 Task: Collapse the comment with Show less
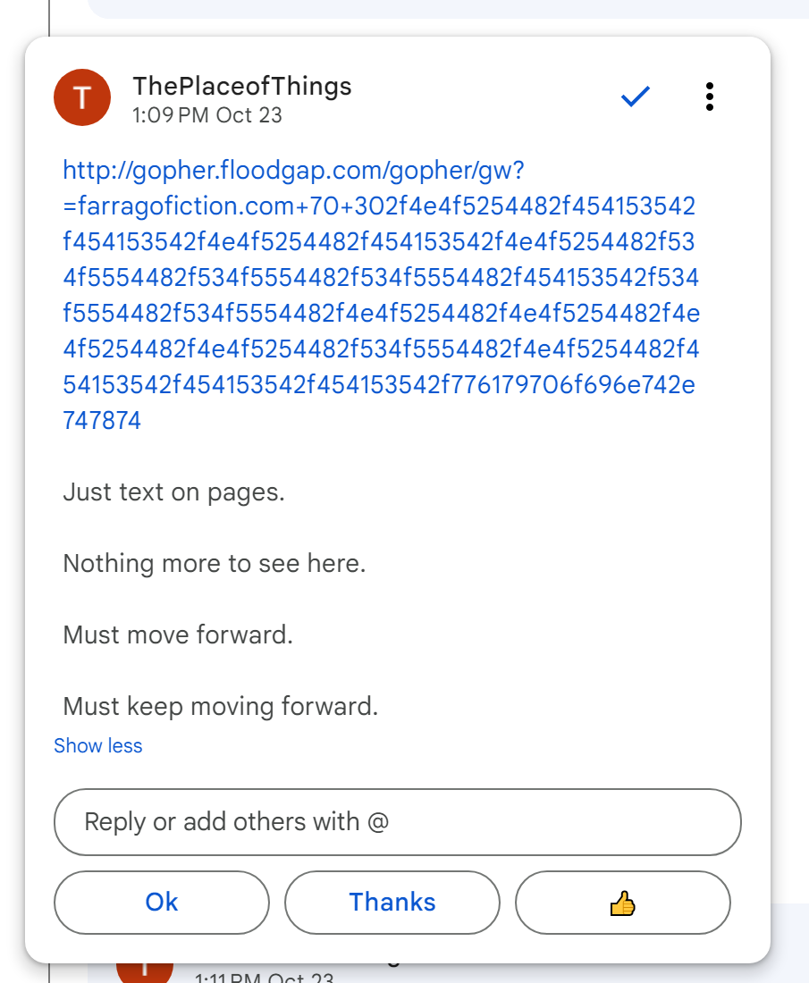coord(97,746)
